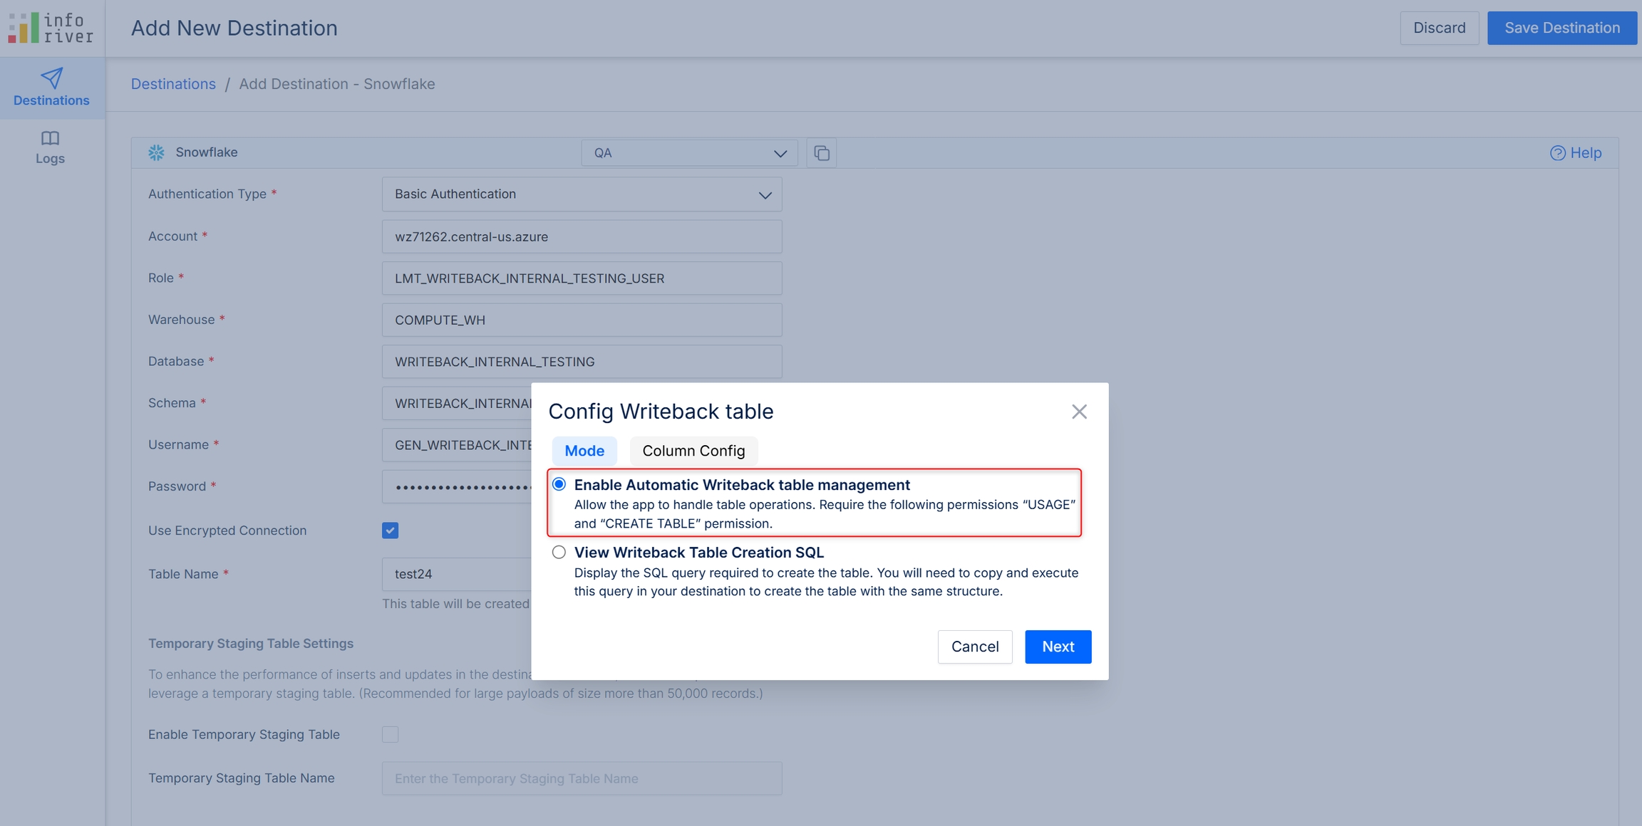
Task: Select the Mode tab
Action: click(584, 451)
